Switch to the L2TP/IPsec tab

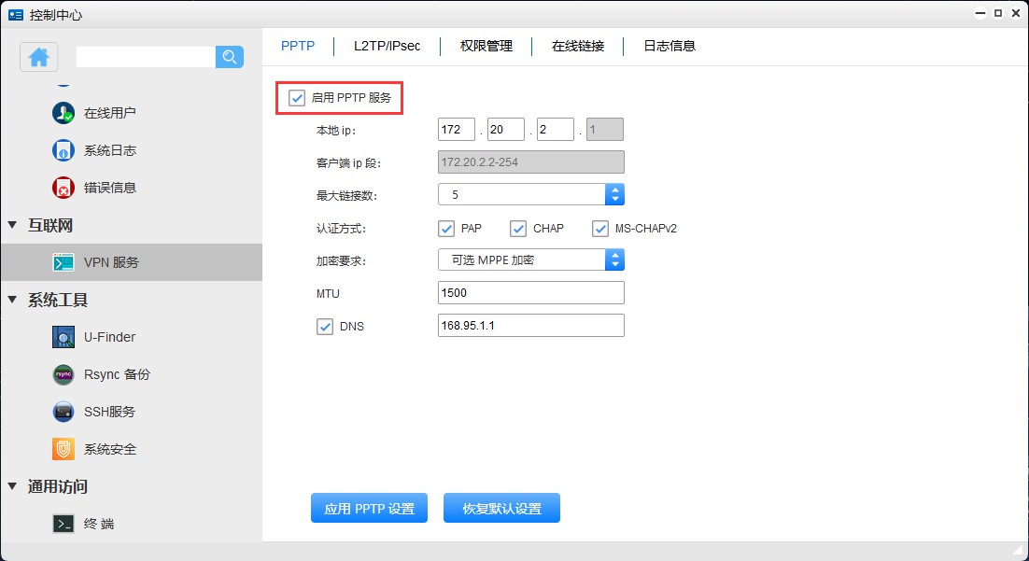387,45
